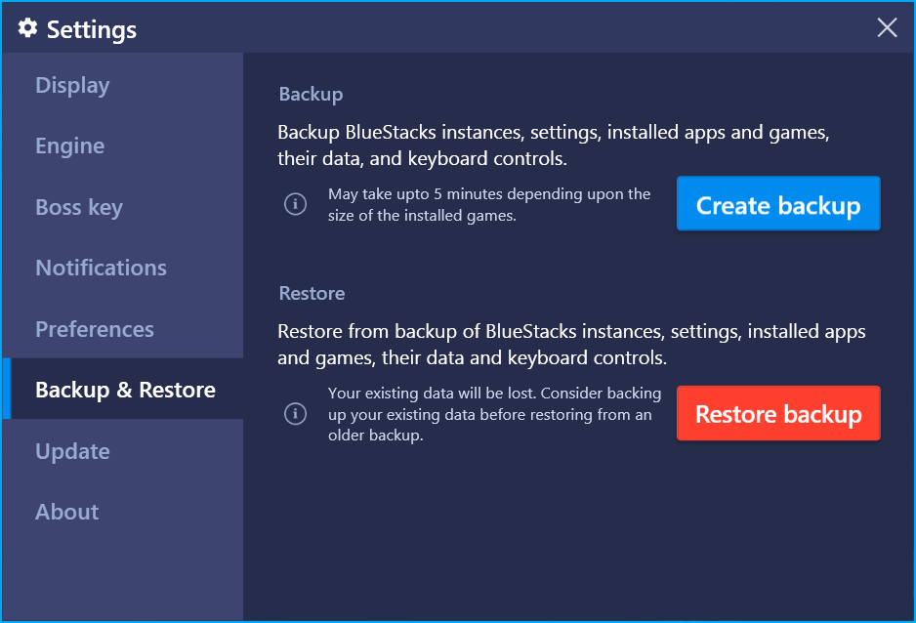Switch to the Update tab
The image size is (916, 623).
click(x=123, y=451)
